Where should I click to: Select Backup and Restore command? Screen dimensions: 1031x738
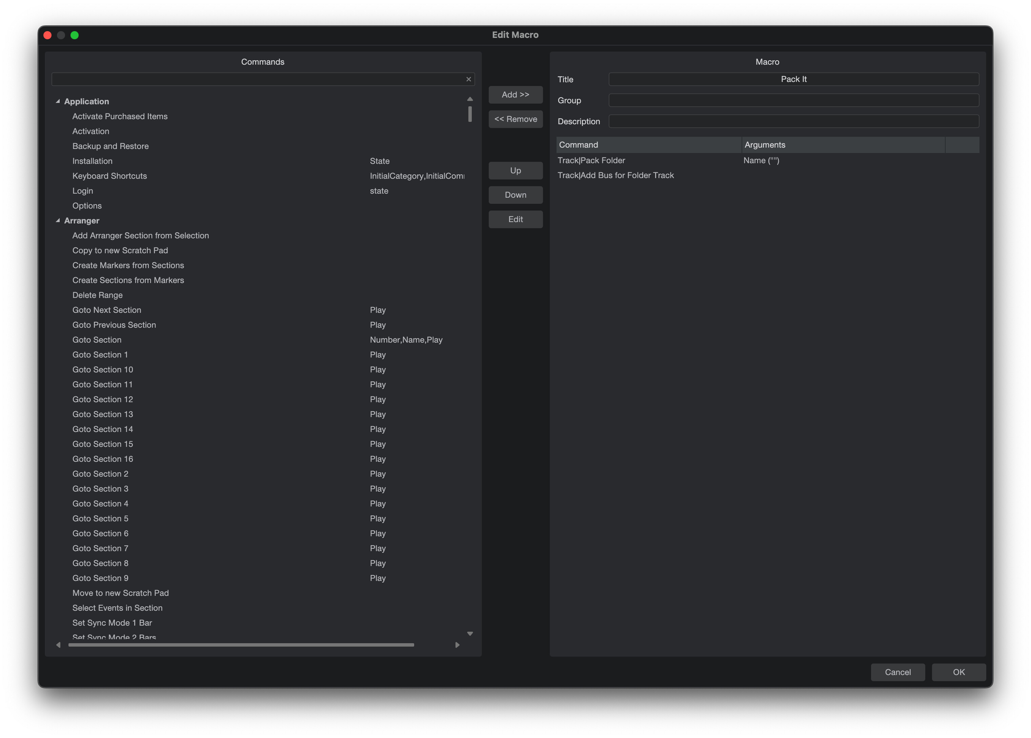[x=110, y=146]
